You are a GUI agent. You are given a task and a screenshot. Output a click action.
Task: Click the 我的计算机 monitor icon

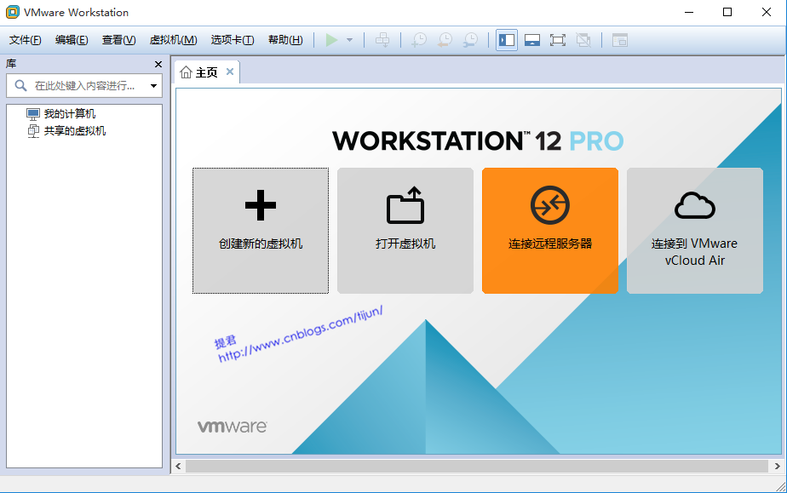(x=33, y=114)
